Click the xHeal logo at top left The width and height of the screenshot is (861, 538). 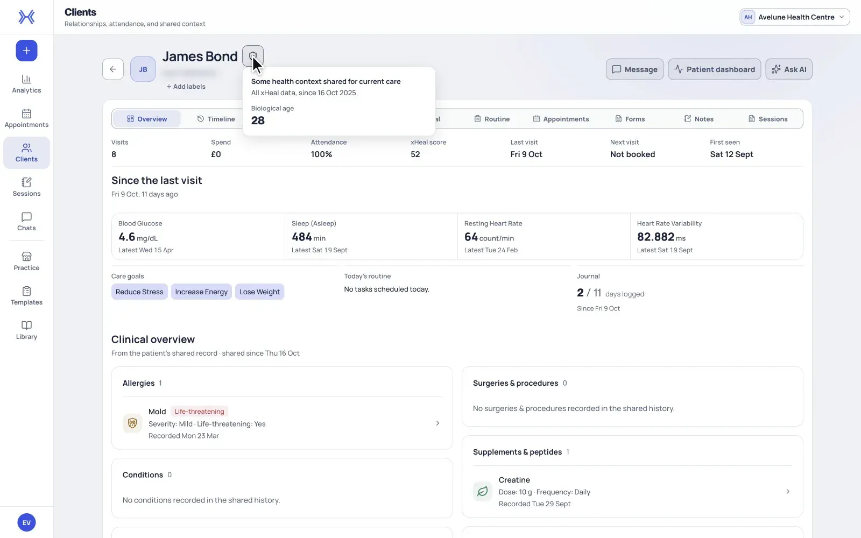[x=26, y=17]
